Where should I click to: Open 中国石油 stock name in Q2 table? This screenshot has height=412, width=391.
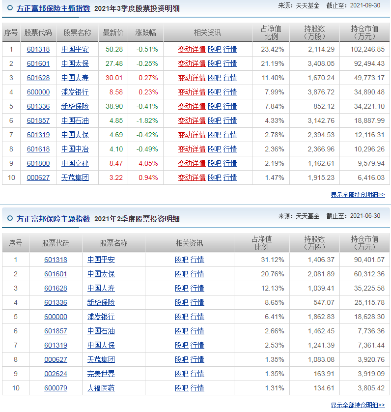[101, 331]
